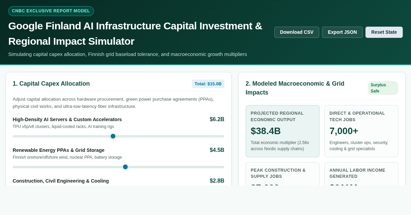The width and height of the screenshot is (411, 215).
Task: Click the Google Finland simulator main title
Action: pyautogui.click(x=135, y=33)
